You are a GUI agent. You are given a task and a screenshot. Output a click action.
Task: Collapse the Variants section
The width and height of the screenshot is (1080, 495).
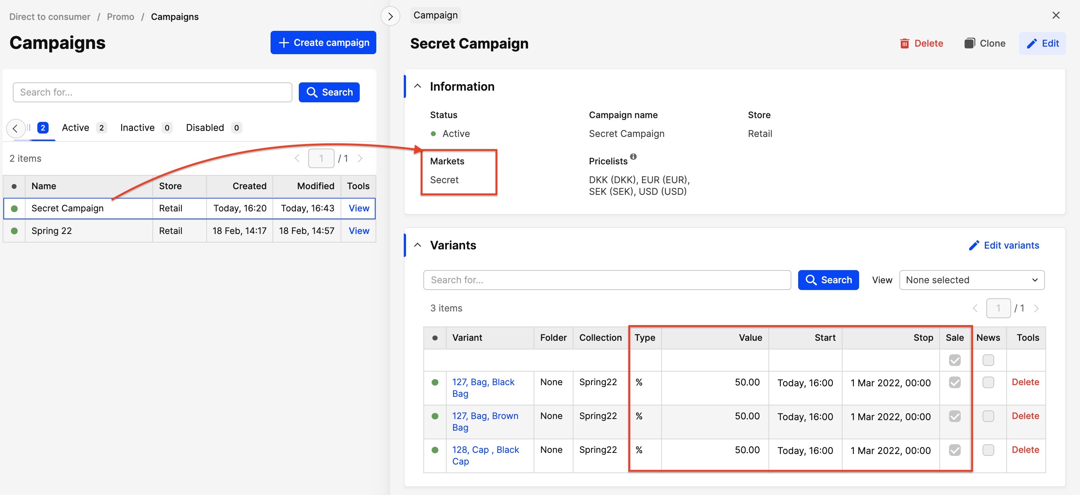417,245
